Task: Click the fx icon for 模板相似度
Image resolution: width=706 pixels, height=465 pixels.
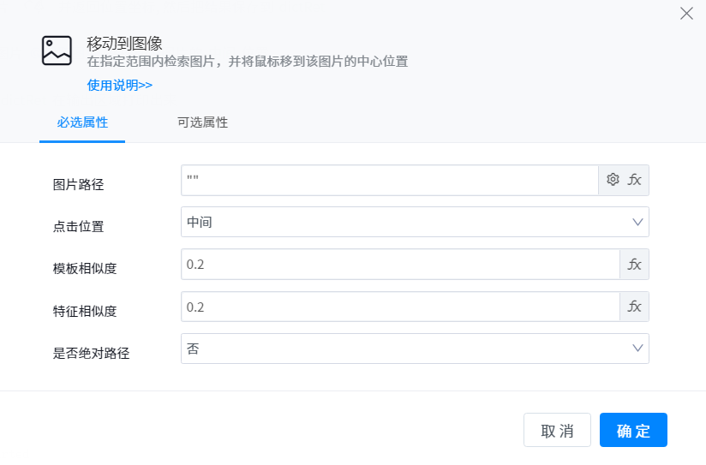Action: tap(635, 265)
